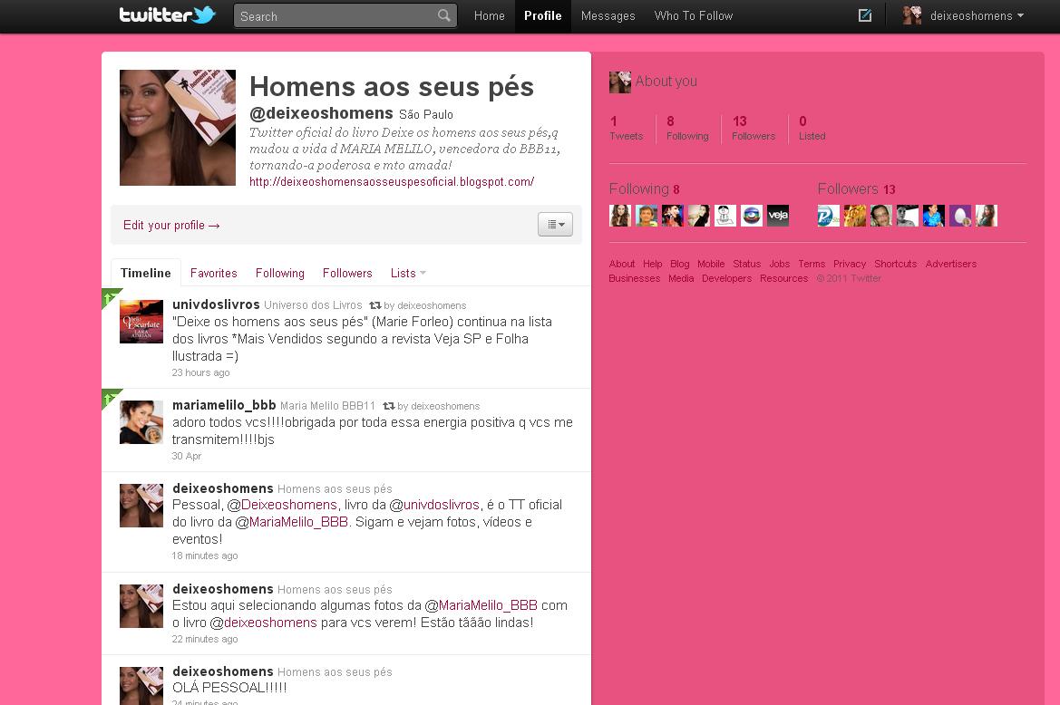
Task: Click first avatar in Followers list
Action: pos(828,216)
